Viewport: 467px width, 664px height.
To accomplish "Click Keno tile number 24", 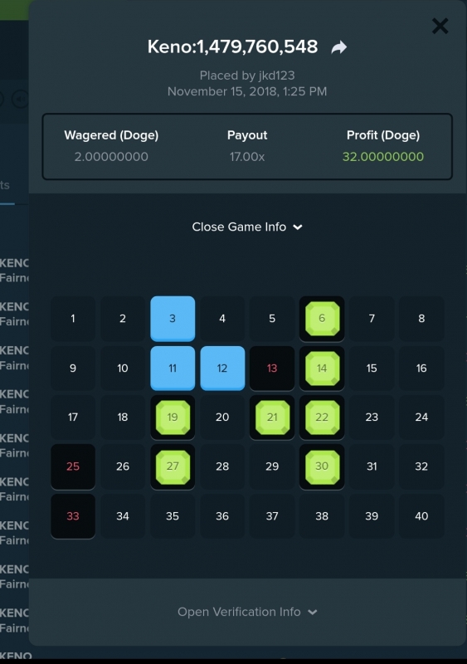I will 421,417.
